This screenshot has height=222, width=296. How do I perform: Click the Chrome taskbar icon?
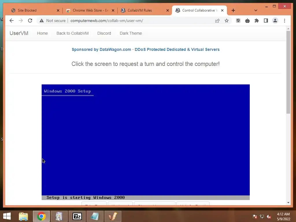(x=41, y=216)
